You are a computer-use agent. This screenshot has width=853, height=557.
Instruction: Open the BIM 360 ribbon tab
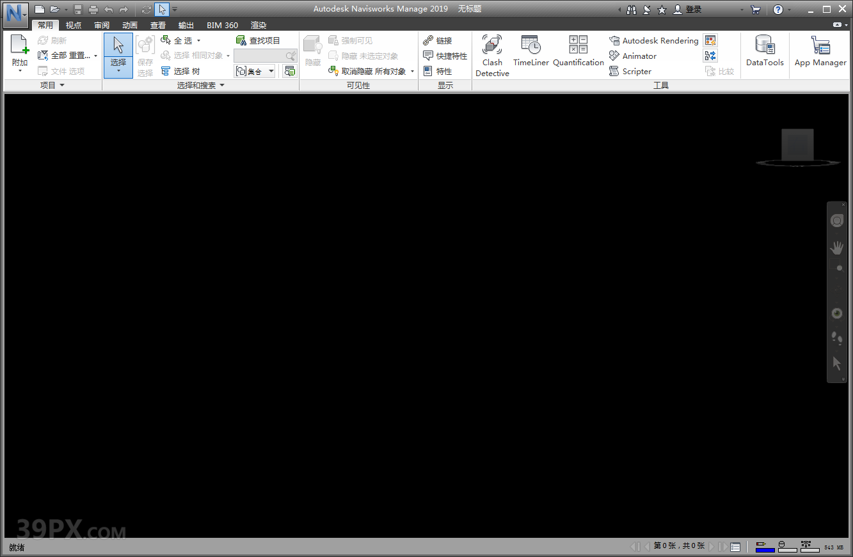click(222, 25)
